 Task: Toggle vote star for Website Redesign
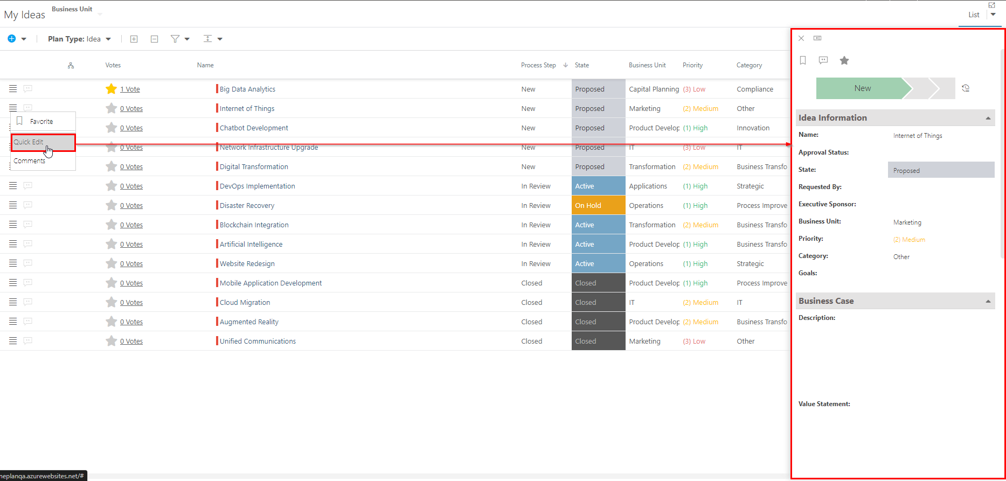coord(111,263)
